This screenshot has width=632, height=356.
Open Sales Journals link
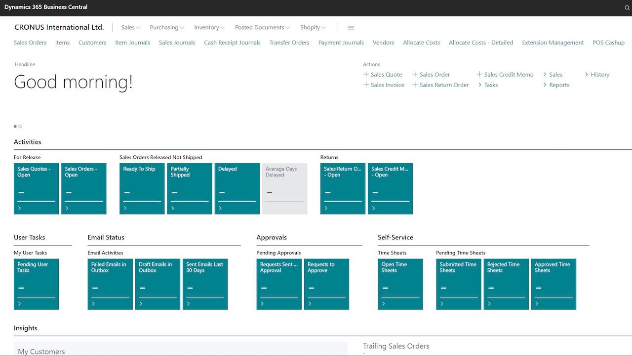point(177,43)
